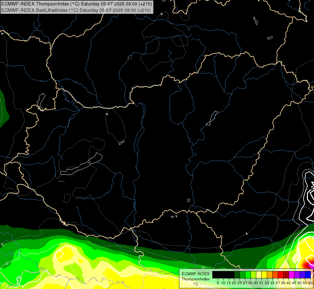Click the legend tick value '5'
The width and height of the screenshot is (314, 289).
(x=218, y=283)
